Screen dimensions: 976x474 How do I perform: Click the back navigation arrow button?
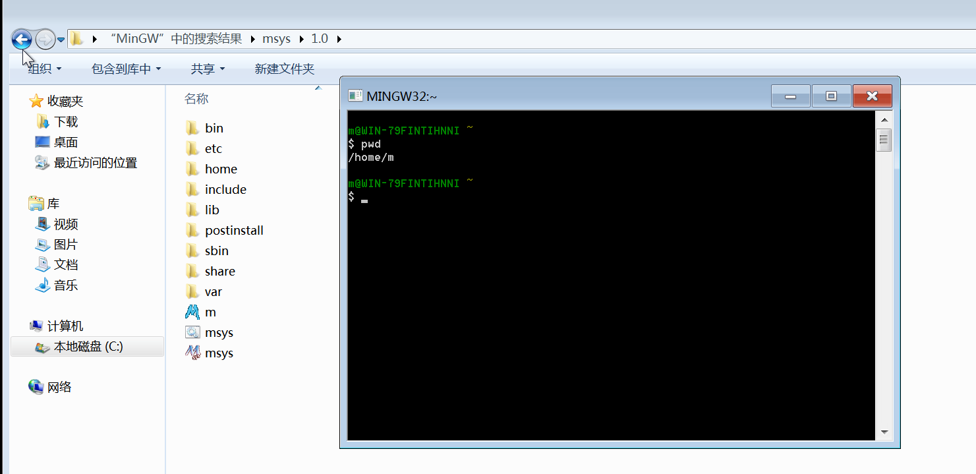coord(22,40)
